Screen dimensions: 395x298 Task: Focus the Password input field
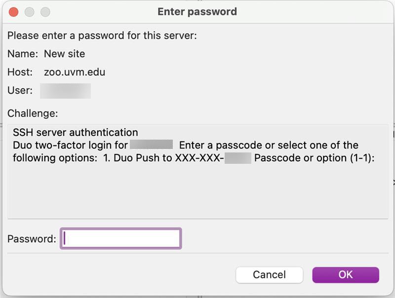(121, 239)
